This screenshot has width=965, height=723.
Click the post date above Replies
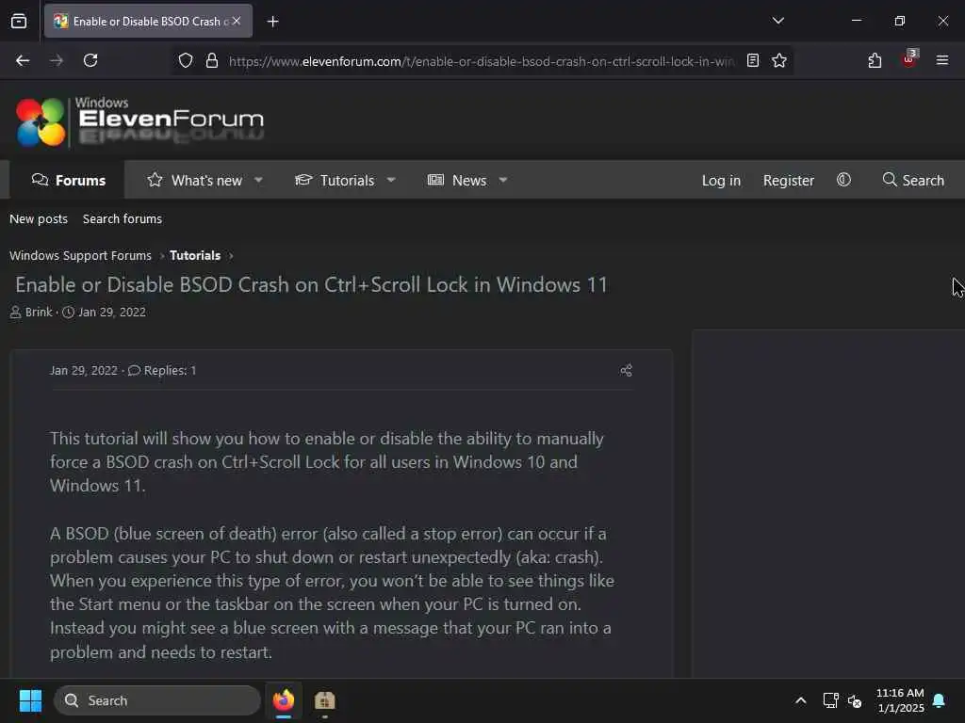(x=84, y=370)
